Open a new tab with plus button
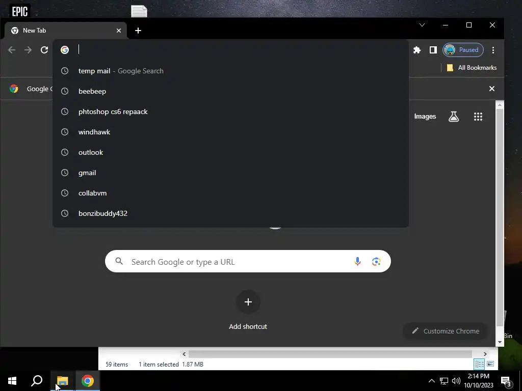Viewport: 522px width, 391px height. point(138,31)
